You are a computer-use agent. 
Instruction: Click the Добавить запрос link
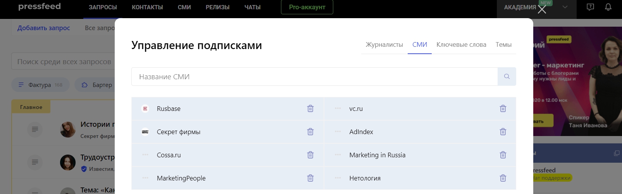44,28
